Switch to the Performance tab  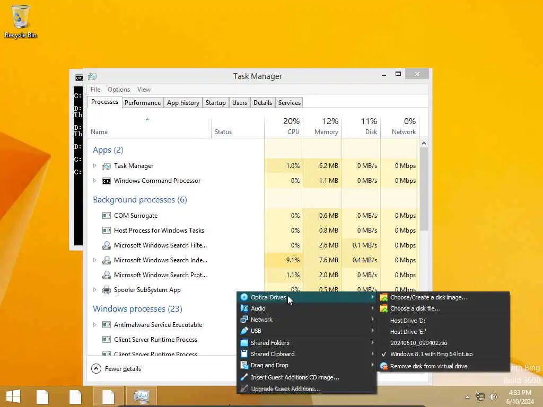[143, 103]
